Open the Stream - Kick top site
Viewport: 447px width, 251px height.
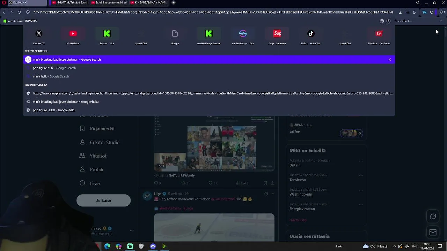point(107,37)
